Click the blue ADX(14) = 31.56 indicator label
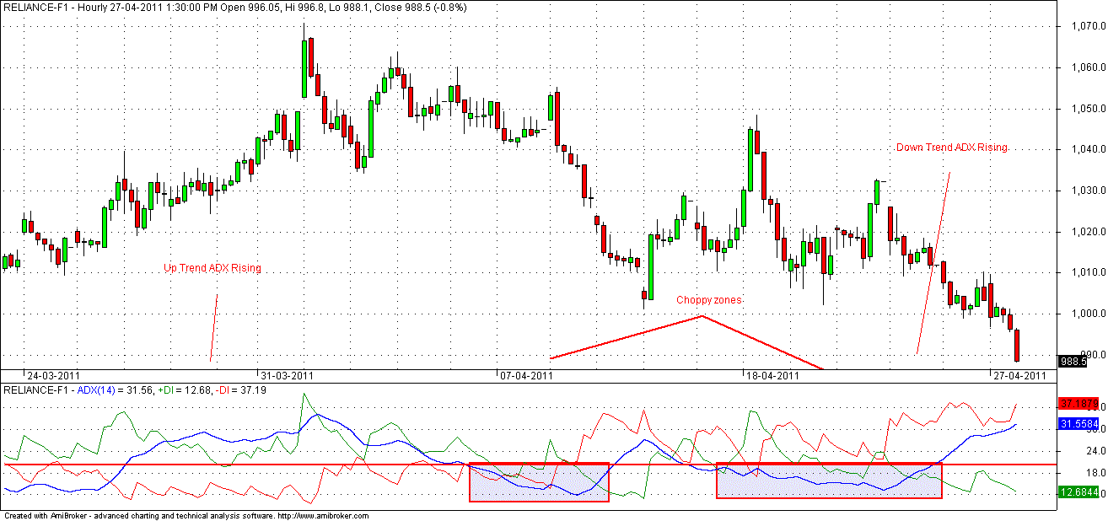Image resolution: width=1108 pixels, height=521 pixels. [x=115, y=390]
